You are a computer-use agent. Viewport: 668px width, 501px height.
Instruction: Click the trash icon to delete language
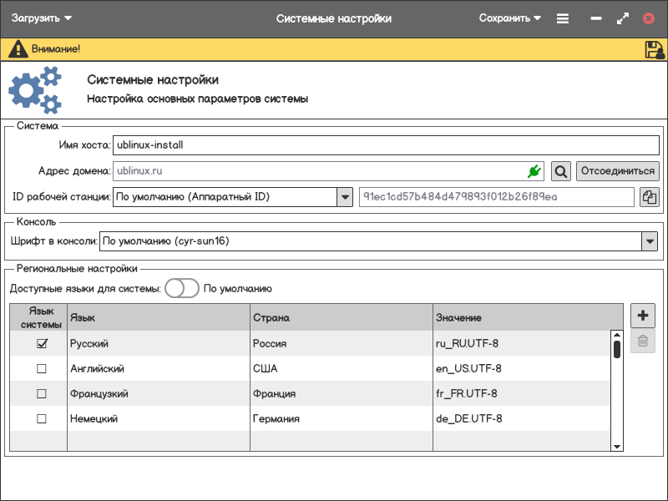point(642,341)
